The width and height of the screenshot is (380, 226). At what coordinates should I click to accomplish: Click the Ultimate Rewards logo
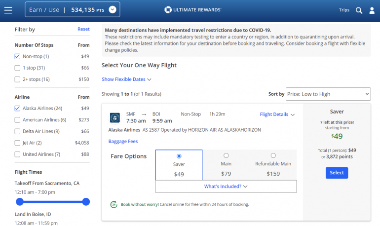tap(192, 10)
